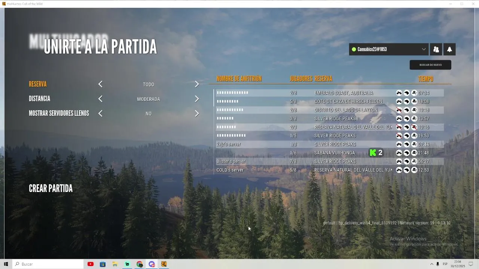Open the Windows notification center icon
479x269 pixels.
[x=471, y=264]
